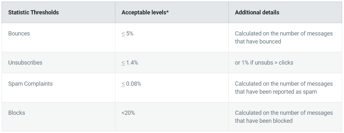Click the ≤ 1.4% unsubscribes threshold value
Image resolution: width=344 pixels, height=133 pixels.
(130, 63)
